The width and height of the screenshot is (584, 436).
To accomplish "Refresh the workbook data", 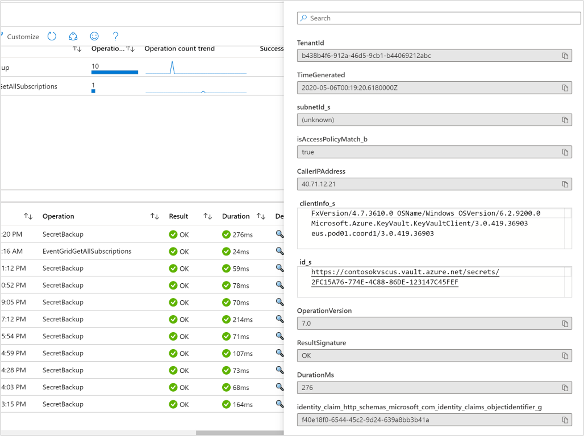I will (x=52, y=36).
